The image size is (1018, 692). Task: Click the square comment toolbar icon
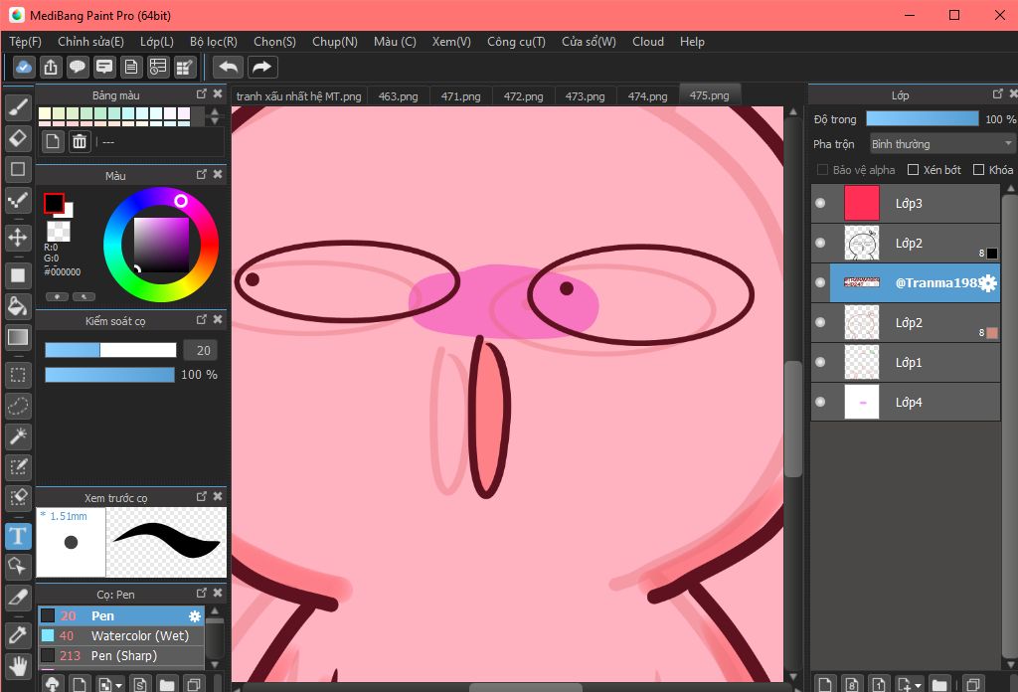tap(103, 67)
